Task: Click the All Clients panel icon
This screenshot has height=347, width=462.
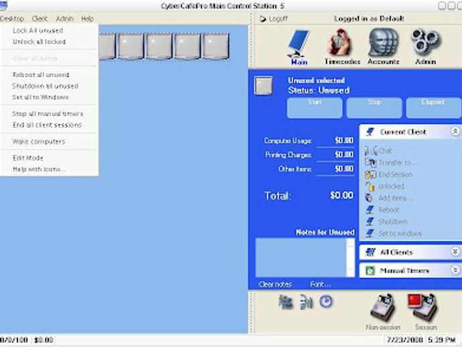Action: [370, 253]
